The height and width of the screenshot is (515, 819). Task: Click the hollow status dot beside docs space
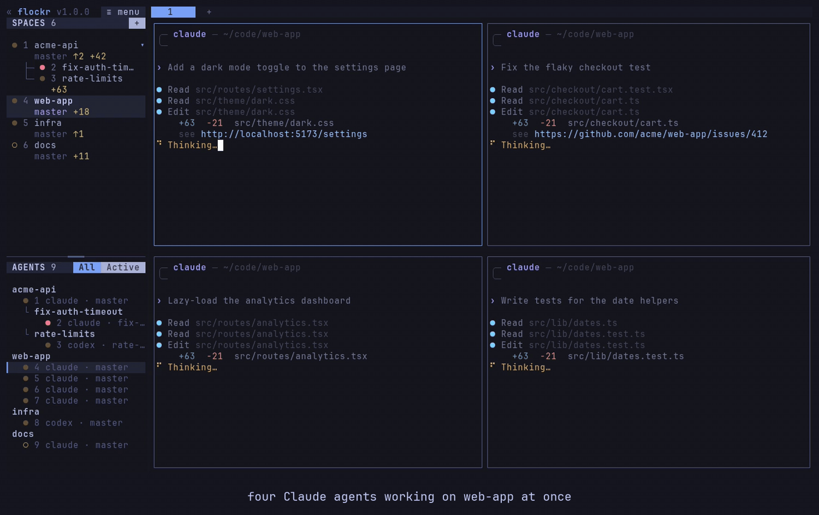pos(15,145)
